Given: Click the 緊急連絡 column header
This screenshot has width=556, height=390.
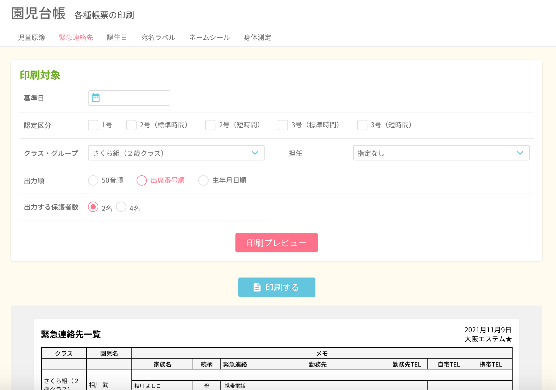Looking at the screenshot, I should 235,364.
